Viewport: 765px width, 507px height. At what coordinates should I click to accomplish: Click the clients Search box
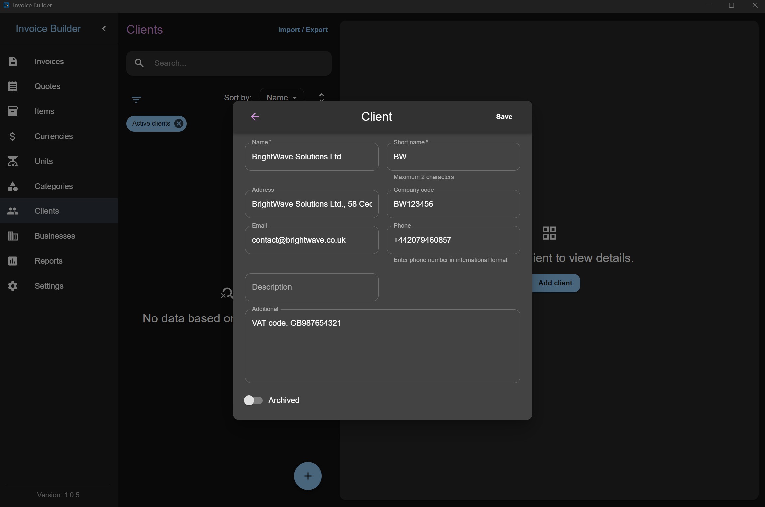(229, 63)
